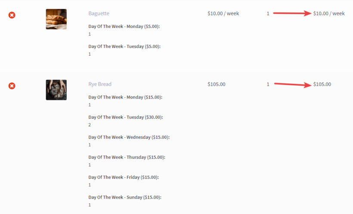Remove Baguette from cart with red X
This screenshot has width=353, height=214.
(x=12, y=15)
